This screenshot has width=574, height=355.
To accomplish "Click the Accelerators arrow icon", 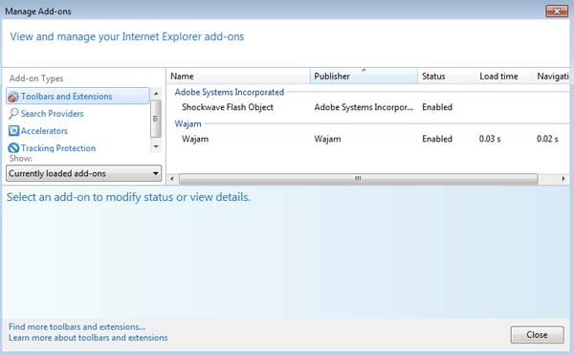I will [13, 131].
